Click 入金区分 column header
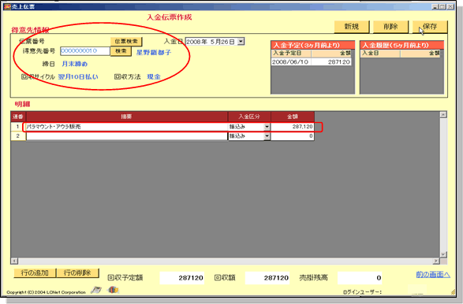 pos(249,117)
